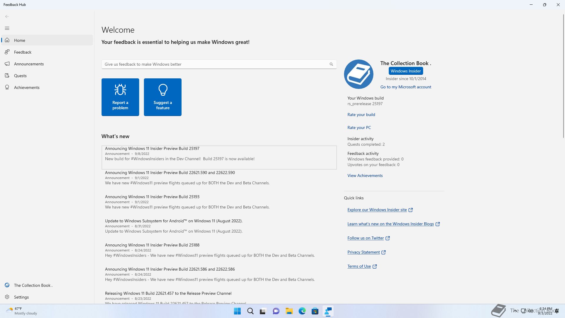Screen dimensions: 565x318
Task: Toggle the hamburger navigation menu
Action: (x=7, y=28)
